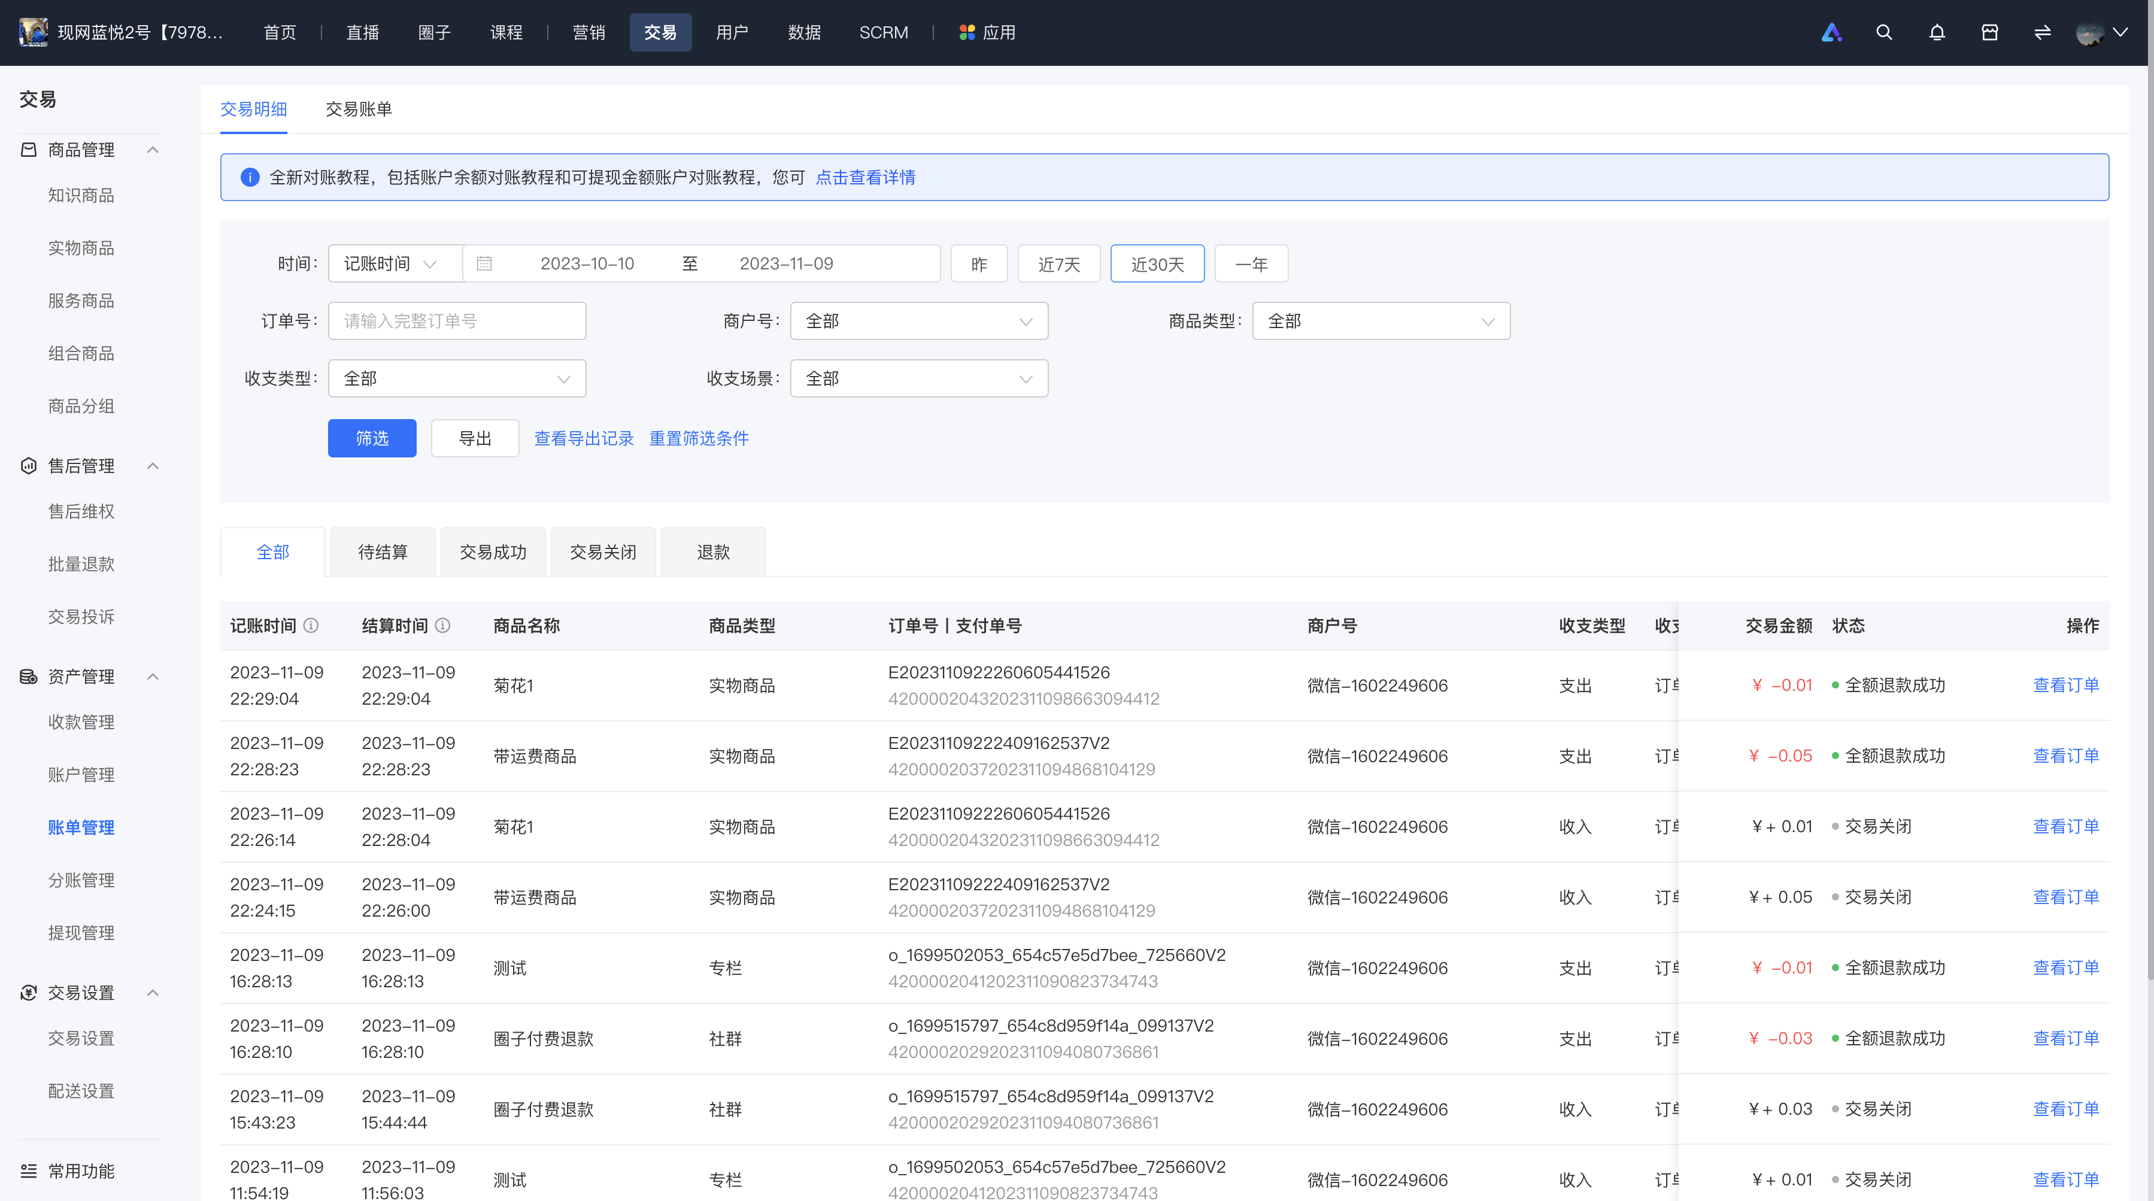Open the notification bell icon
This screenshot has width=2154, height=1201.
coord(1937,32)
